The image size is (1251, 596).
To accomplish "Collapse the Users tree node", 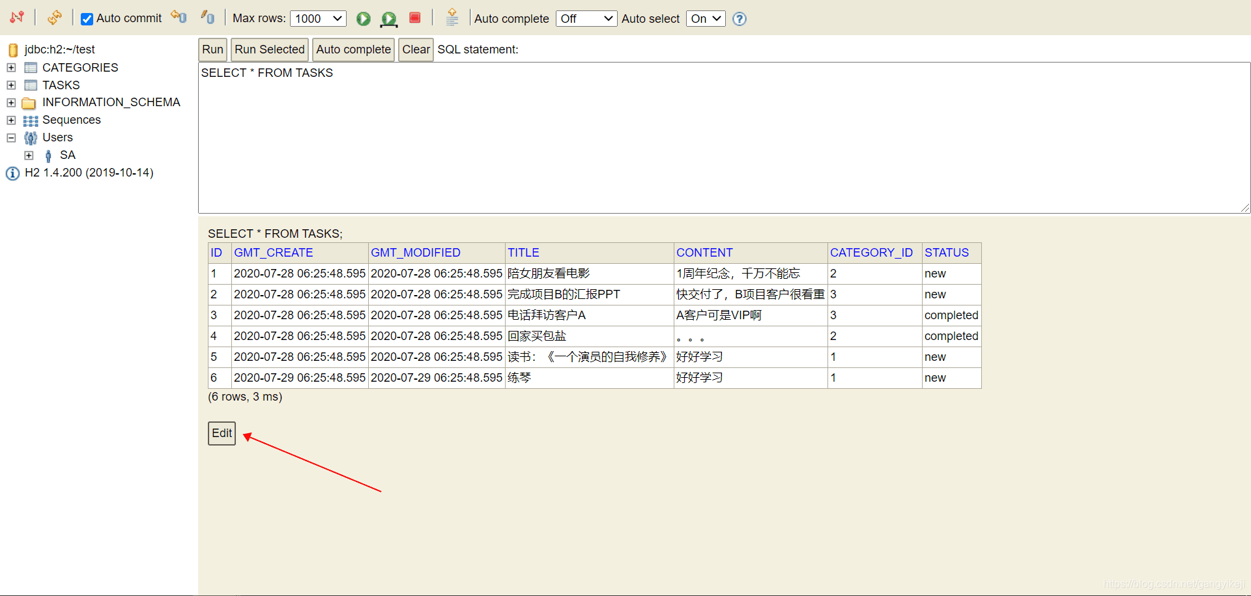I will (11, 138).
